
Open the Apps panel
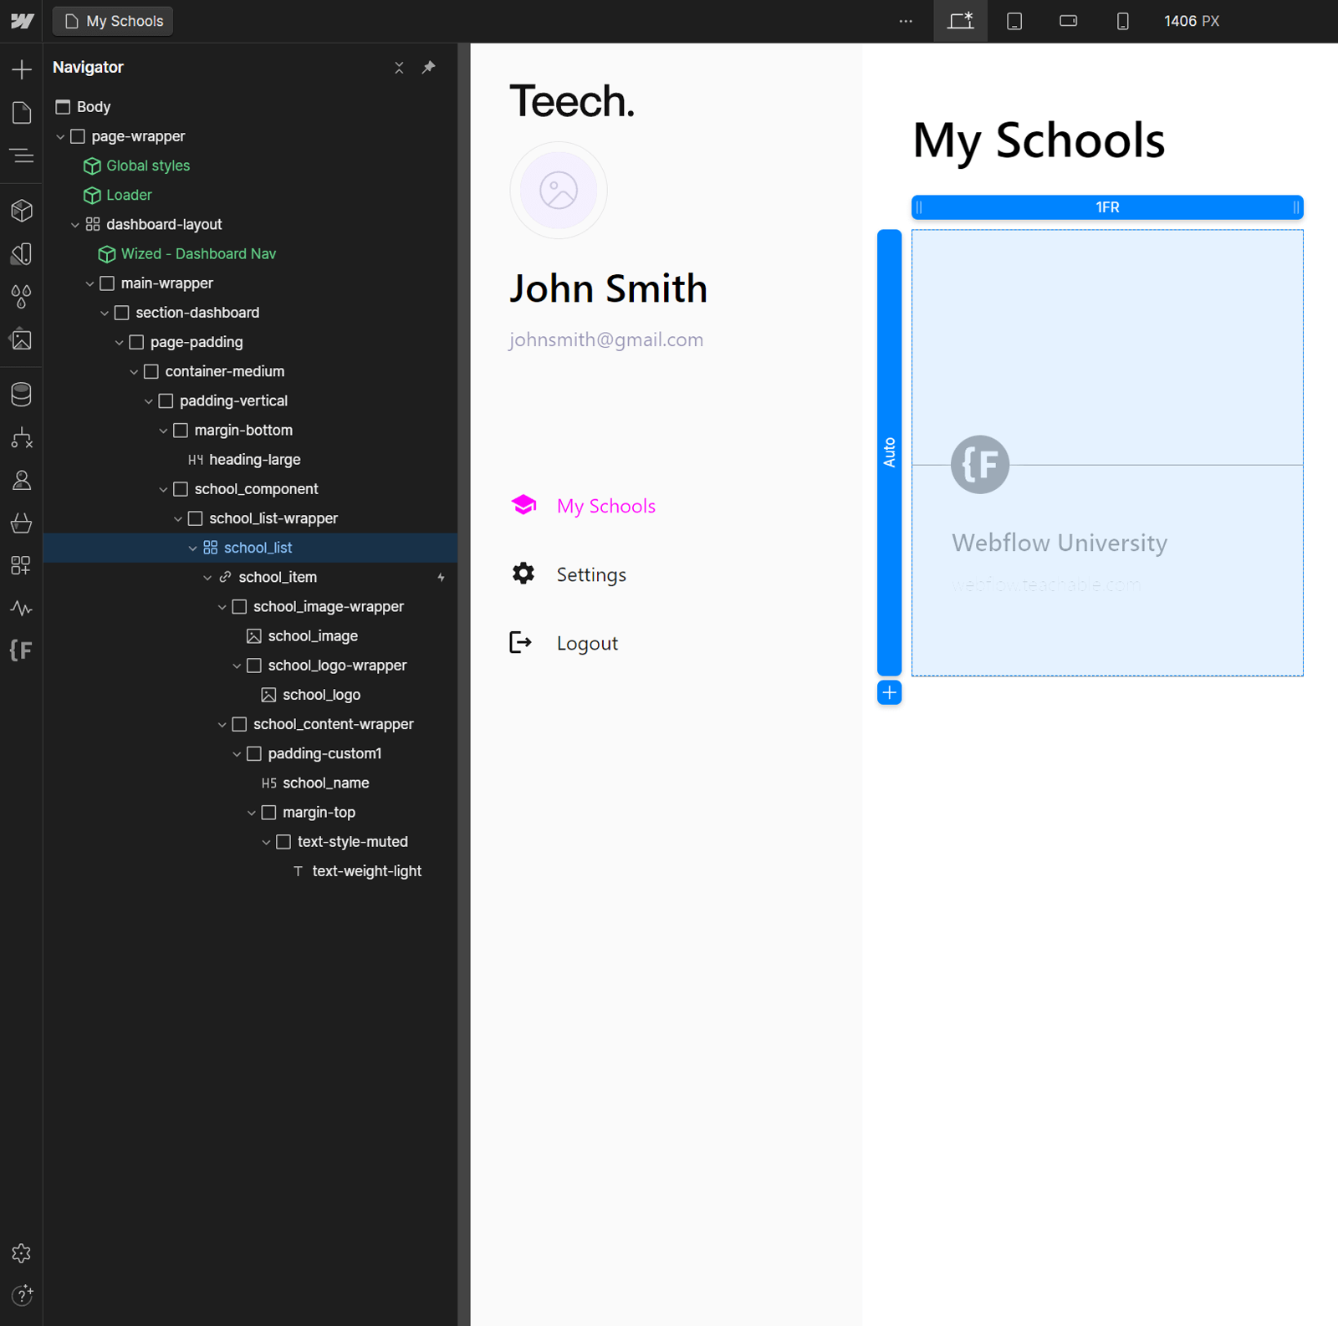(x=21, y=564)
